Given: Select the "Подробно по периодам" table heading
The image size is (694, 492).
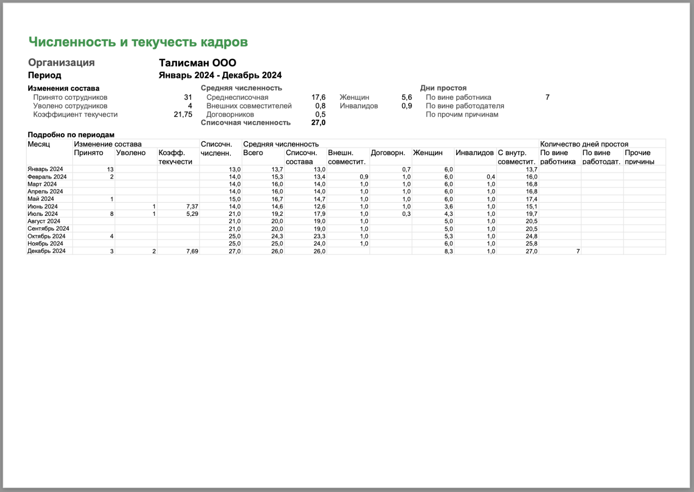Looking at the screenshot, I should coord(71,135).
